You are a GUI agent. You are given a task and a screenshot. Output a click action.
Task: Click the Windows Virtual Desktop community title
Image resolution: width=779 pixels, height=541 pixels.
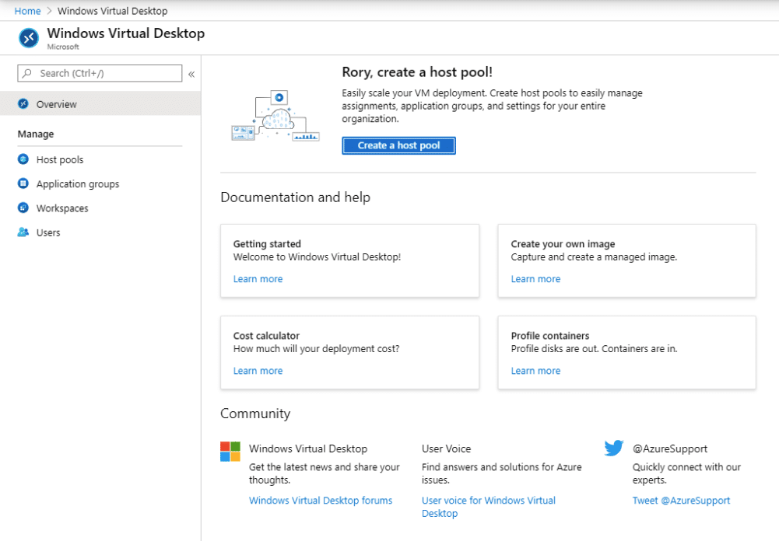pyautogui.click(x=308, y=449)
